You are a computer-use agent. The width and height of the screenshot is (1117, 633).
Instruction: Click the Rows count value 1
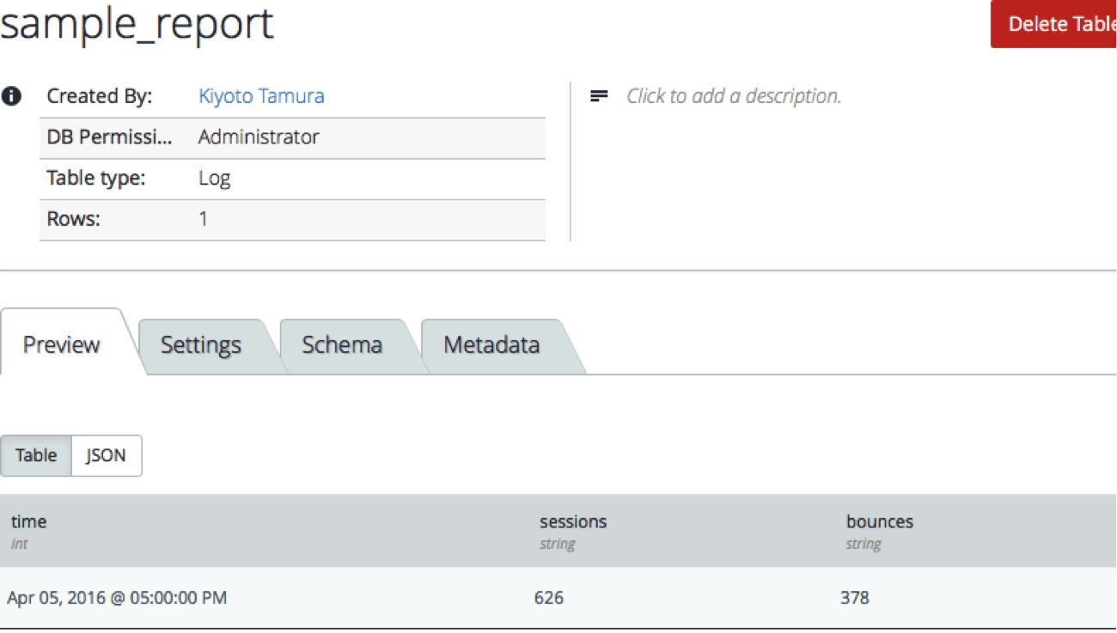point(204,219)
